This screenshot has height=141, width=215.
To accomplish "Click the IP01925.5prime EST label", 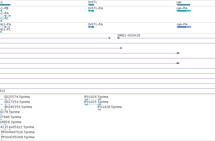I will (96, 102).
